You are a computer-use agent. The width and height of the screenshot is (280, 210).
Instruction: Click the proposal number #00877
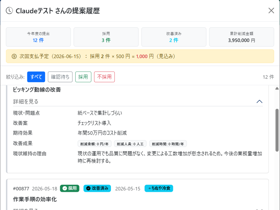coord(21,189)
